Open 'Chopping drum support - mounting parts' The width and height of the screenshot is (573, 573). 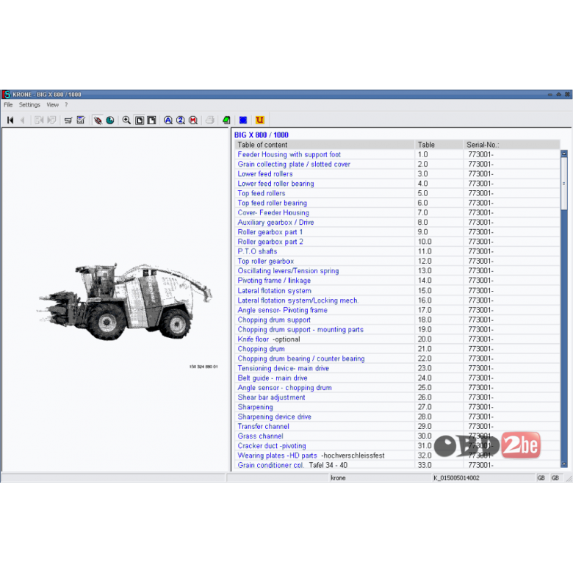click(300, 329)
